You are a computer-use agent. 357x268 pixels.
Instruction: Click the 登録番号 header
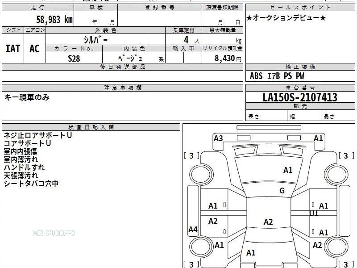click(x=160, y=8)
